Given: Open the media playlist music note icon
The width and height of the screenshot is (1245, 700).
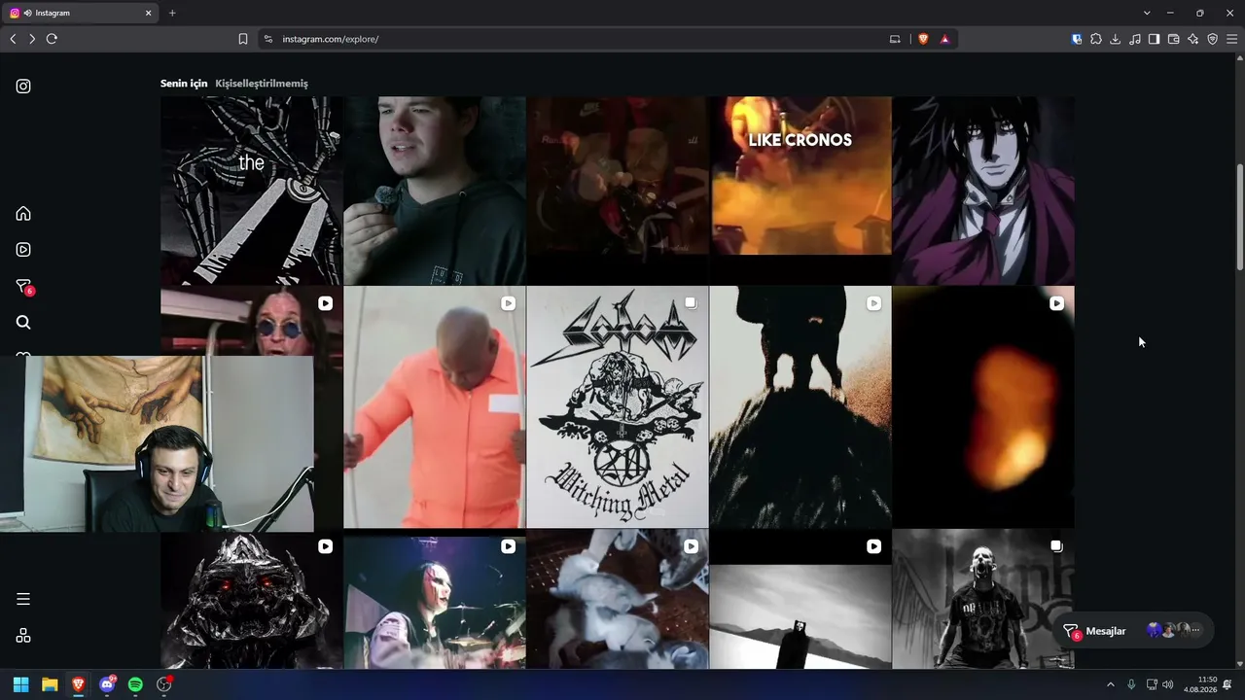Looking at the screenshot, I should [1135, 39].
